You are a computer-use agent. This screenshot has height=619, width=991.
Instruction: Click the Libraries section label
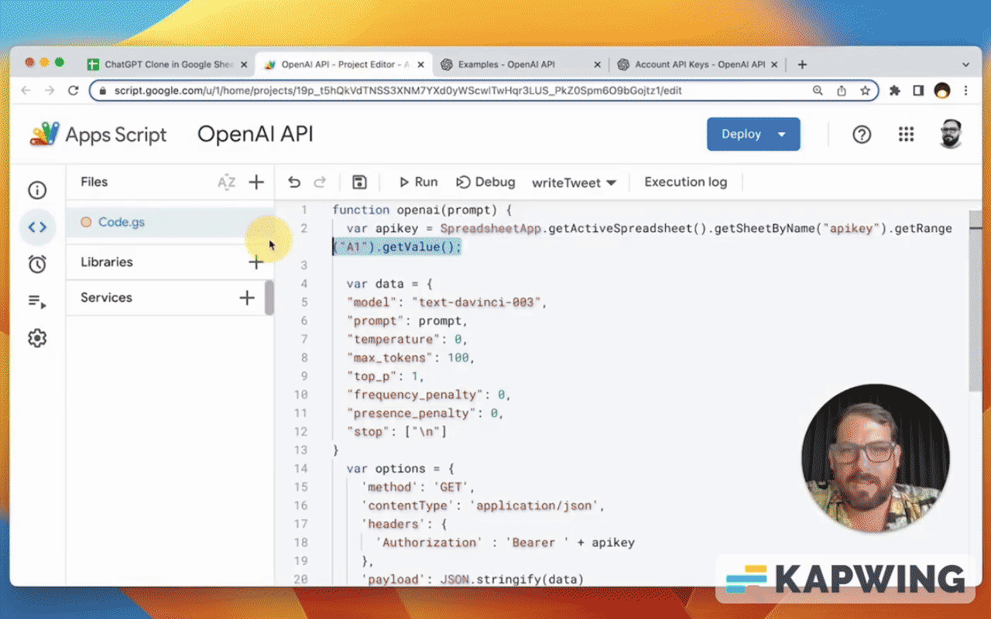[x=107, y=262]
